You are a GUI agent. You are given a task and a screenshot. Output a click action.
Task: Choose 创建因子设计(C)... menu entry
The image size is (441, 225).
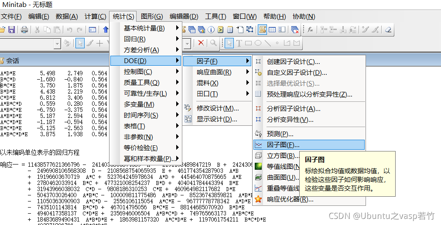click(309, 62)
